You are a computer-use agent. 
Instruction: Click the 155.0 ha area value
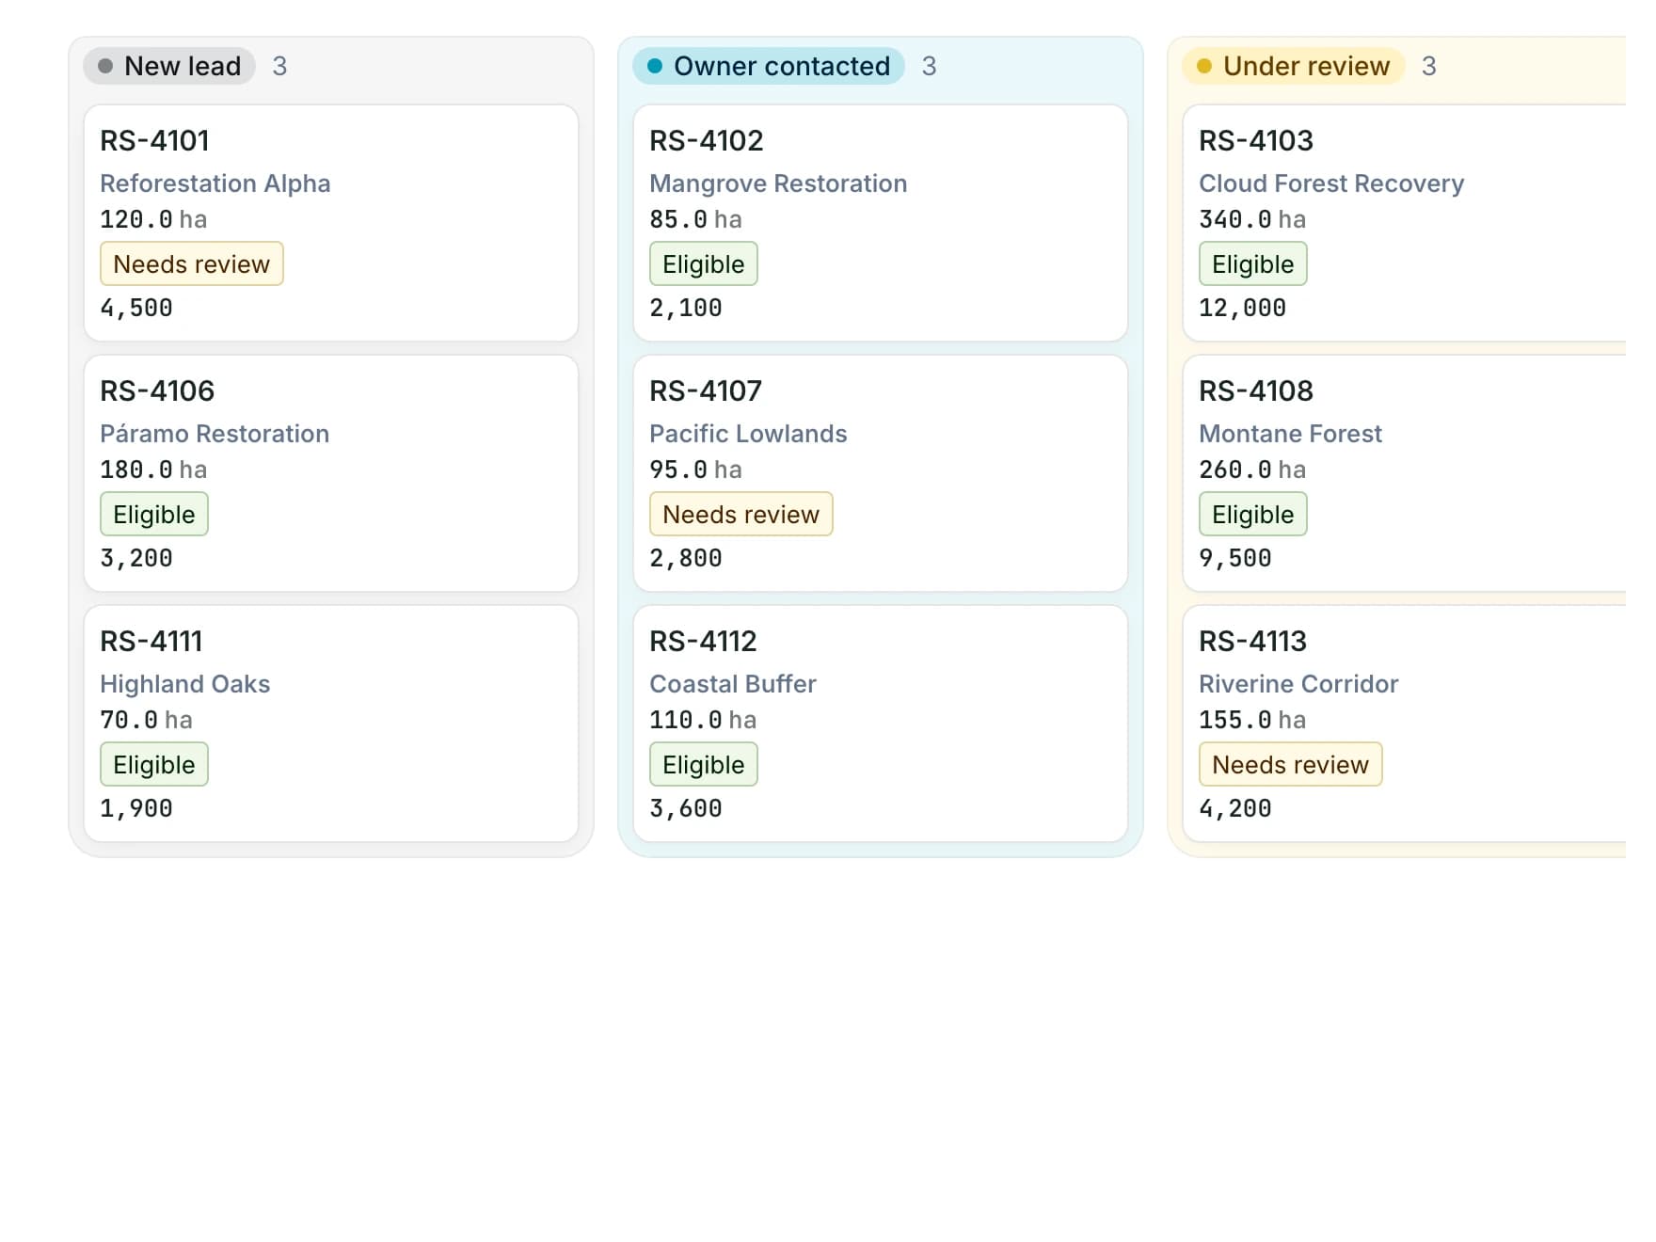point(1252,720)
